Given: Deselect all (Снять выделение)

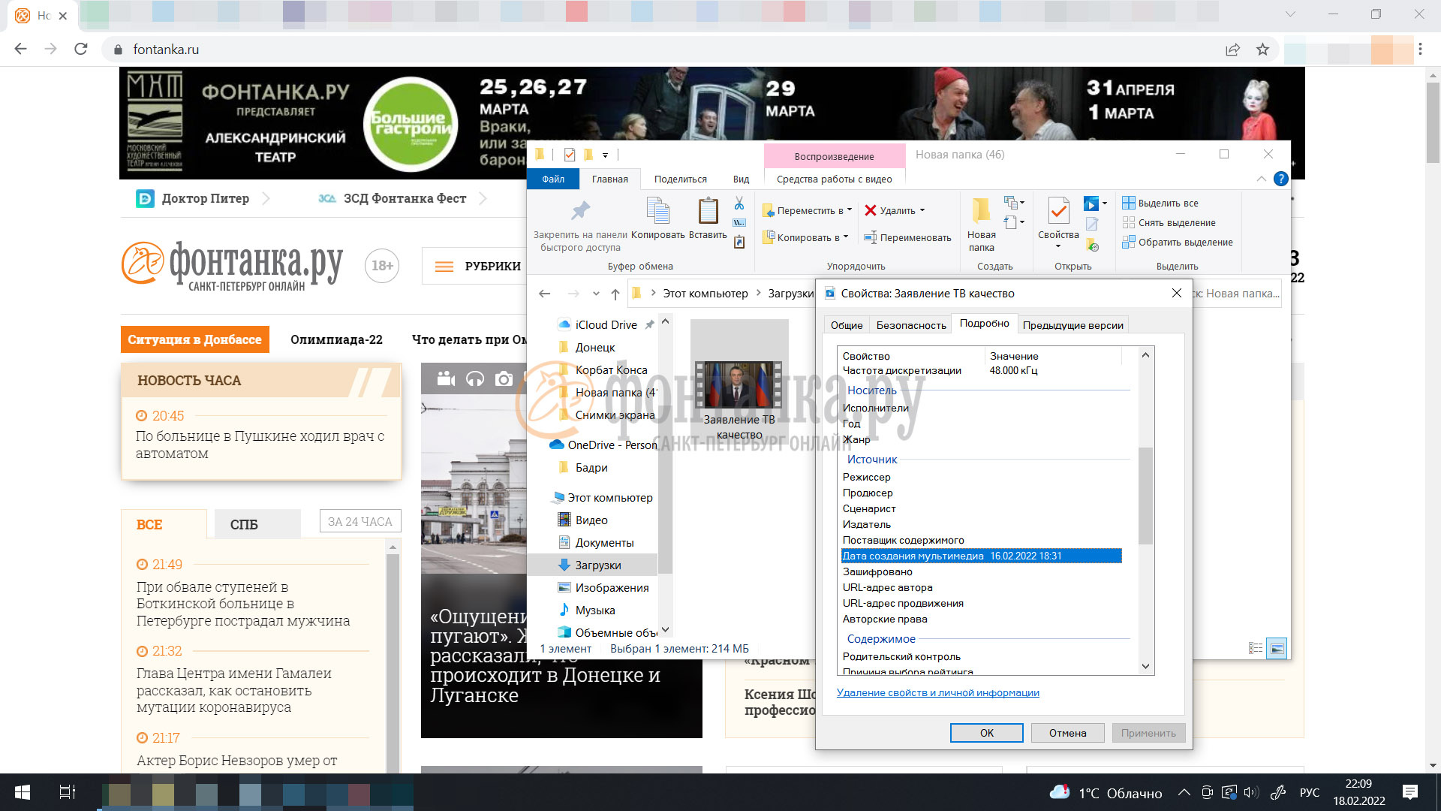Looking at the screenshot, I should point(1169,222).
